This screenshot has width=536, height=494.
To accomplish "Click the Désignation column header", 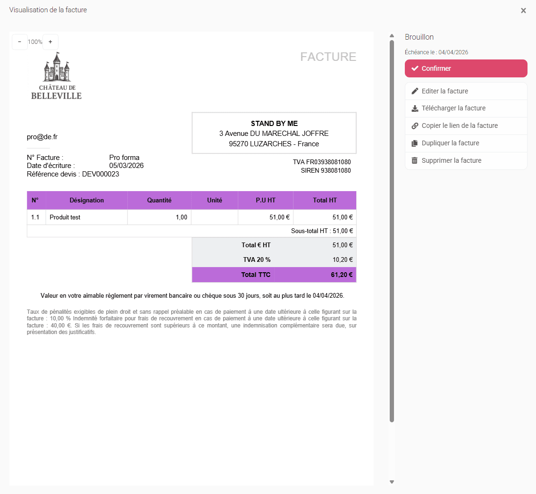I will coord(87,201).
